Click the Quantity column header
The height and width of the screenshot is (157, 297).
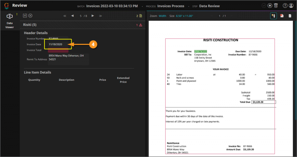(34, 80)
